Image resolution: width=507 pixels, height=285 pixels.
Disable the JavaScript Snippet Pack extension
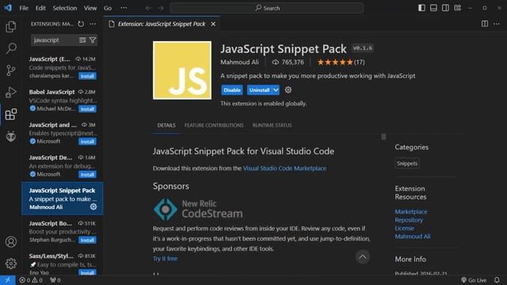232,90
